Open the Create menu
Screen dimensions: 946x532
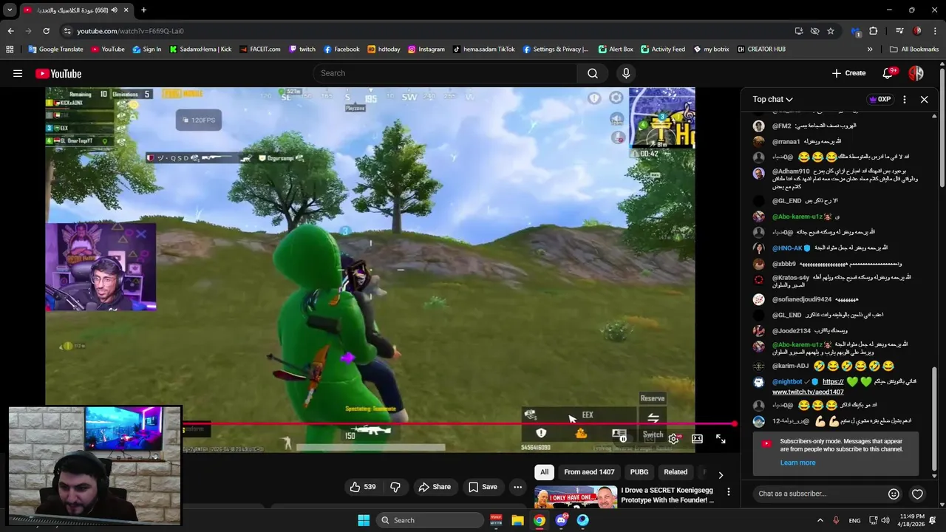click(x=848, y=73)
